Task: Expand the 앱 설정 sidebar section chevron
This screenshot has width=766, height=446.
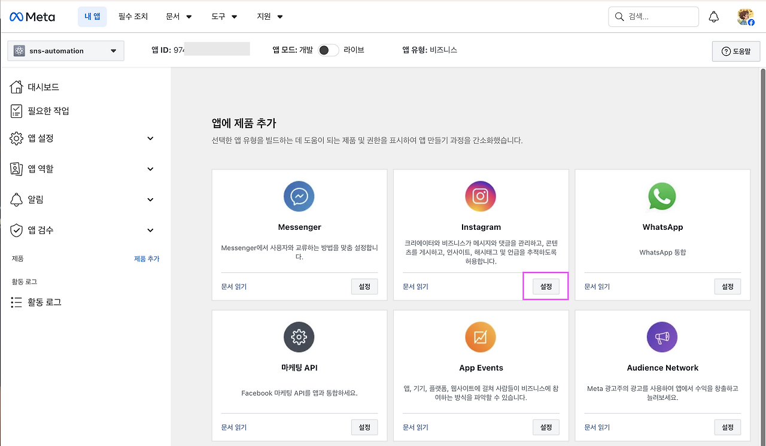Action: tap(150, 138)
